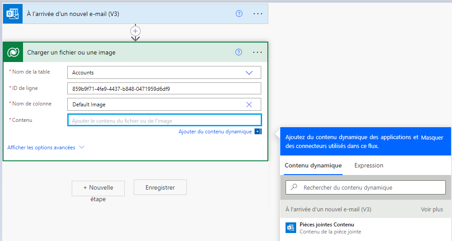Click Voir plus in the dynamic content list

[x=432, y=209]
